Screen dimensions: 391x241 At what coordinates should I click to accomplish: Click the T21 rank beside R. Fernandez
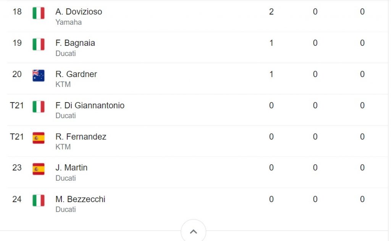(17, 137)
